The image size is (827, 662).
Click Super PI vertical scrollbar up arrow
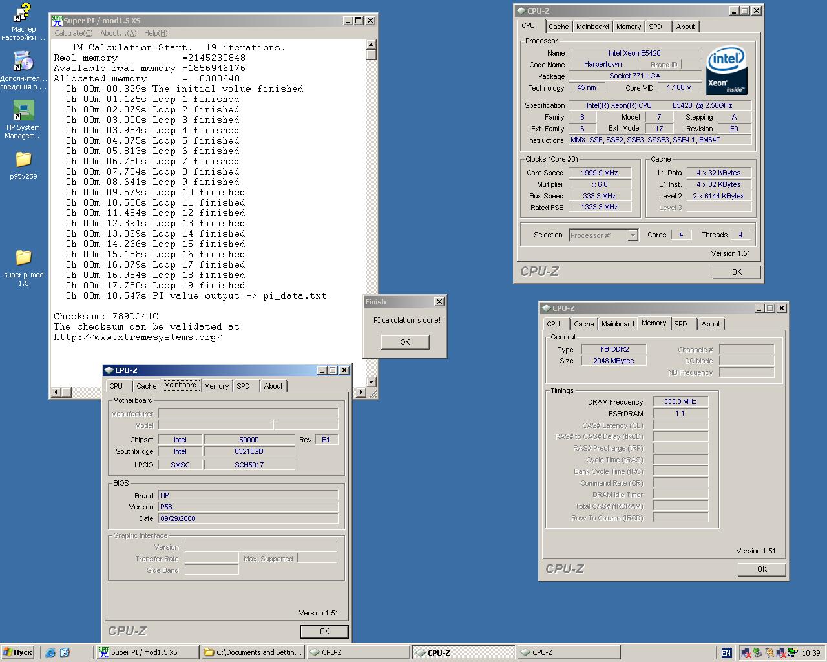371,45
